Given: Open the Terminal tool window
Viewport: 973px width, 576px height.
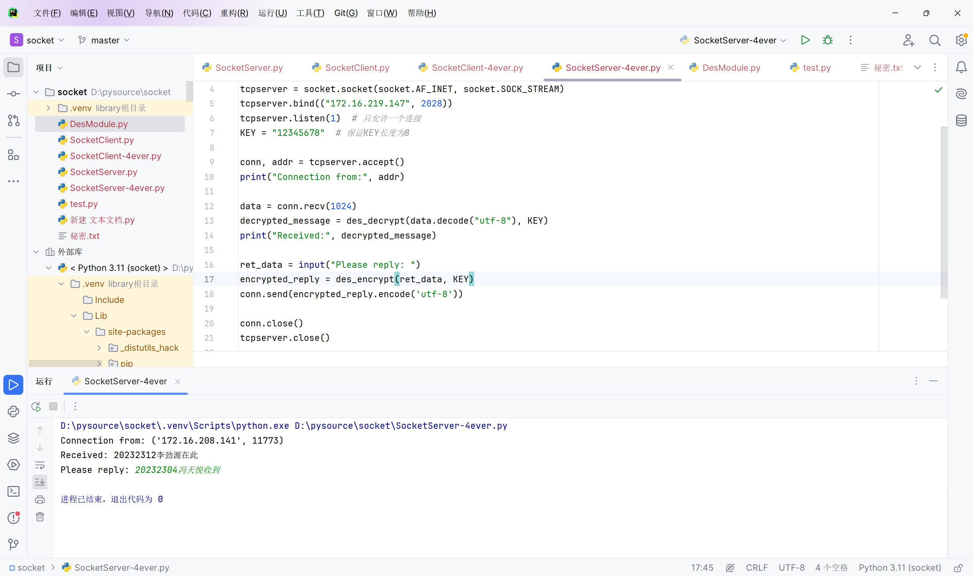Looking at the screenshot, I should click(14, 492).
